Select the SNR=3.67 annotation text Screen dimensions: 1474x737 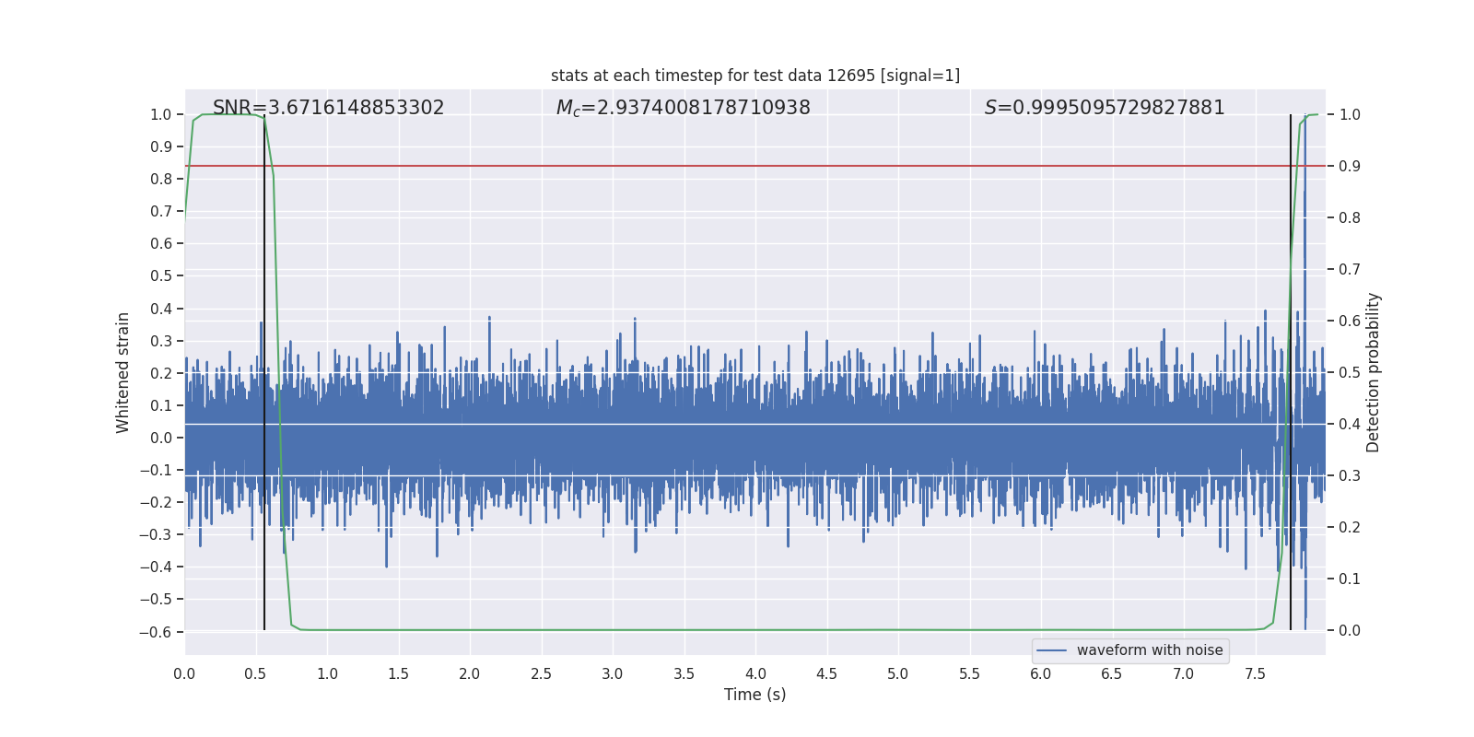click(328, 108)
